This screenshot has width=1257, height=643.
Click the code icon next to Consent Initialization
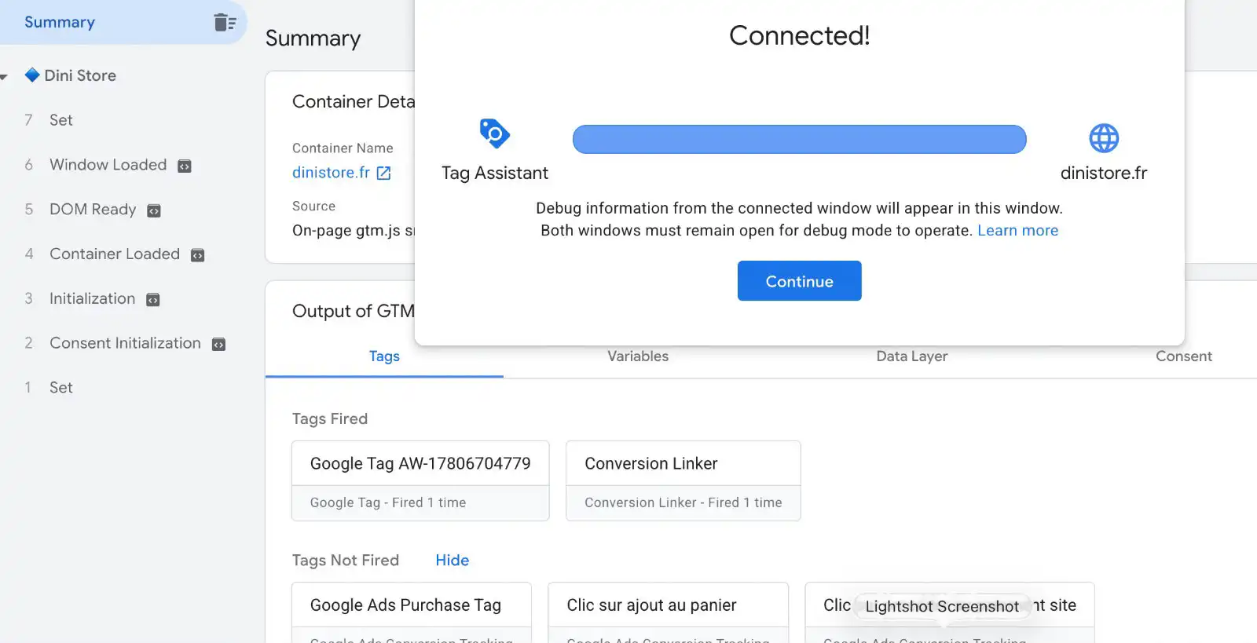(219, 345)
